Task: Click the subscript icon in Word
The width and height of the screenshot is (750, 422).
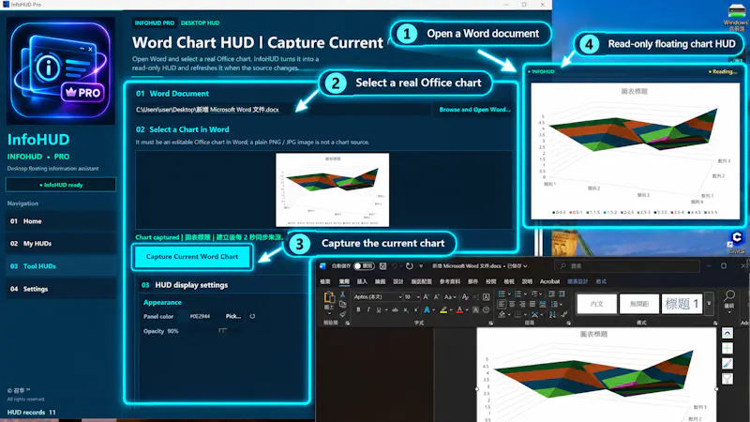Action: coord(406,310)
